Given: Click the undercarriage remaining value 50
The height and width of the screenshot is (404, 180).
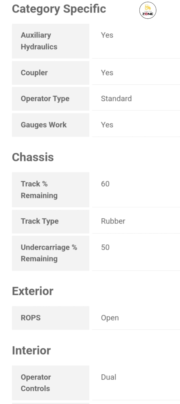Looking at the screenshot, I should (105, 247).
